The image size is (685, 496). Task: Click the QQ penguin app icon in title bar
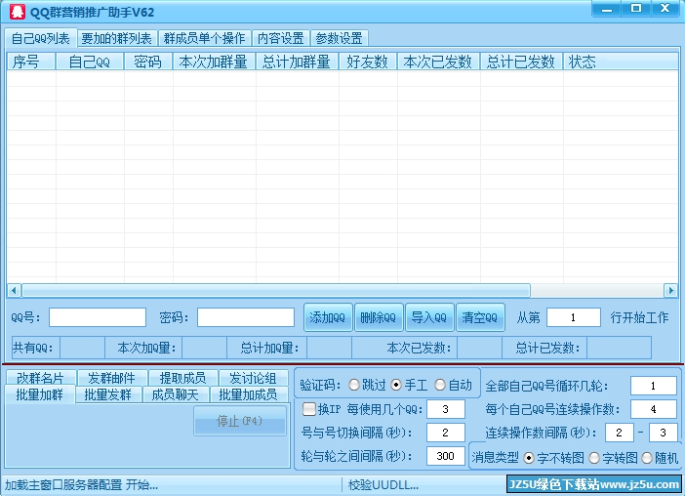pyautogui.click(x=17, y=12)
